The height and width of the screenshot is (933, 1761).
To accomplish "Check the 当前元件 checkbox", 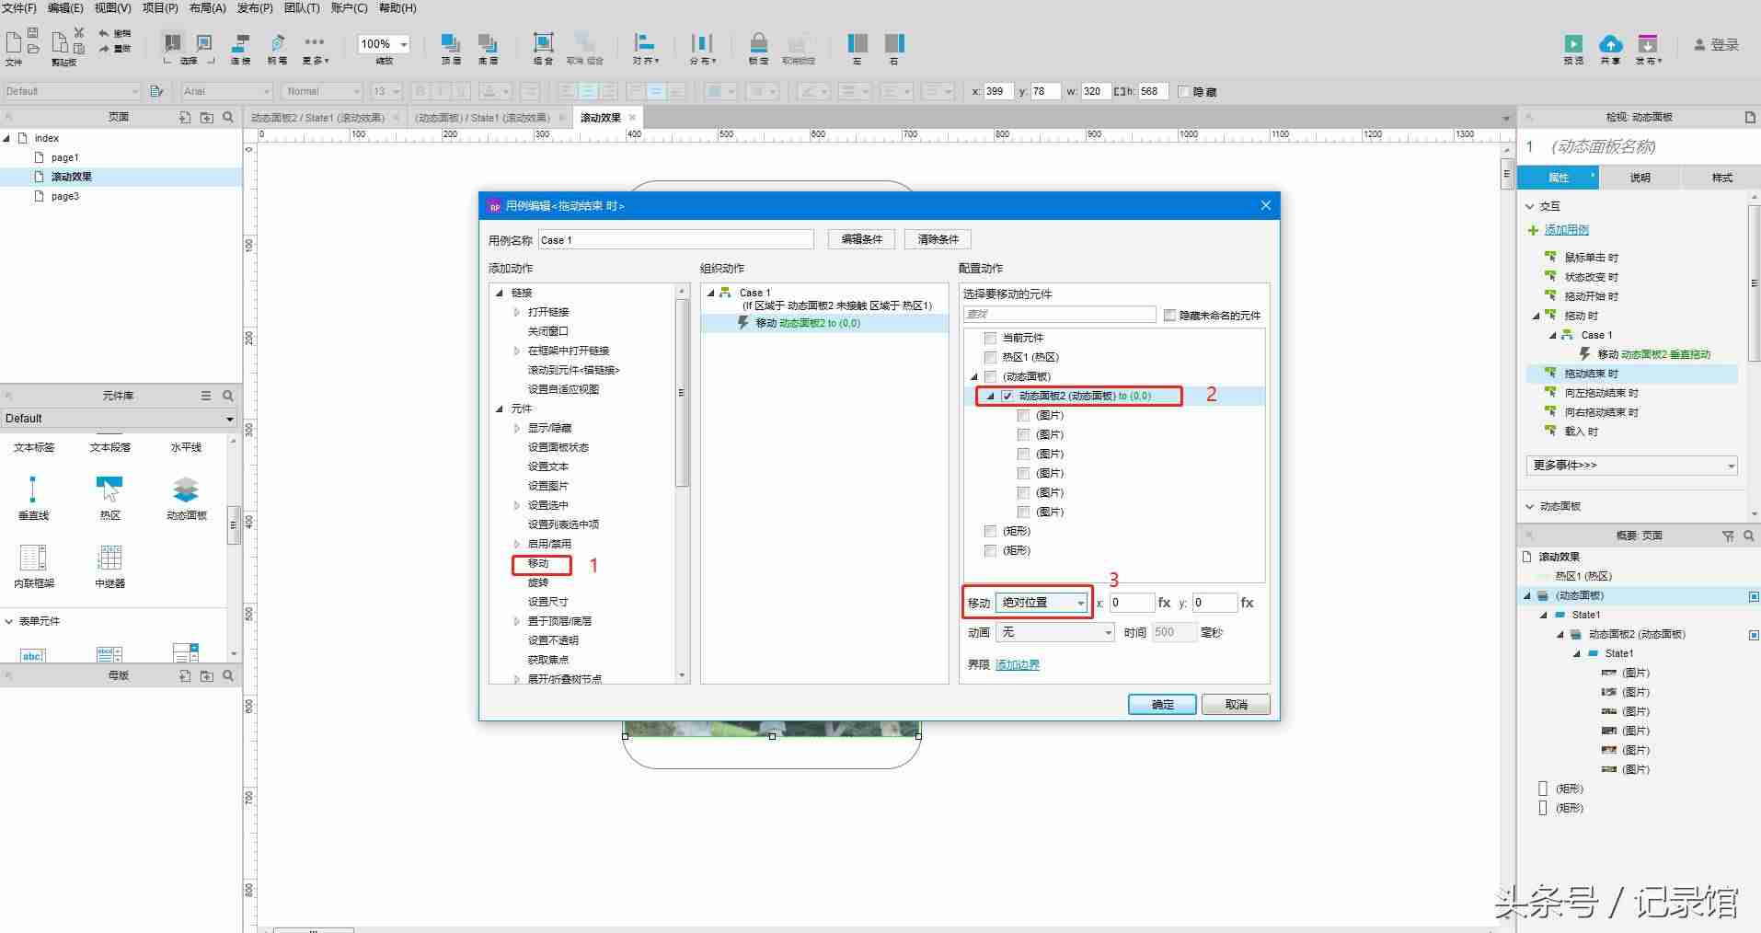I will pyautogui.click(x=990, y=338).
